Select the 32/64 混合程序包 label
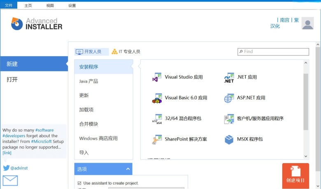The height and width of the screenshot is (189, 321). point(183,118)
